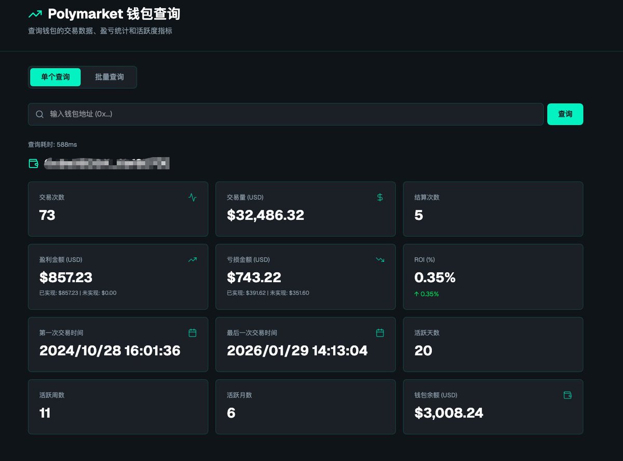Viewport: 623px width, 461px height.
Task: Click the ROI (%) card
Action: point(493,276)
